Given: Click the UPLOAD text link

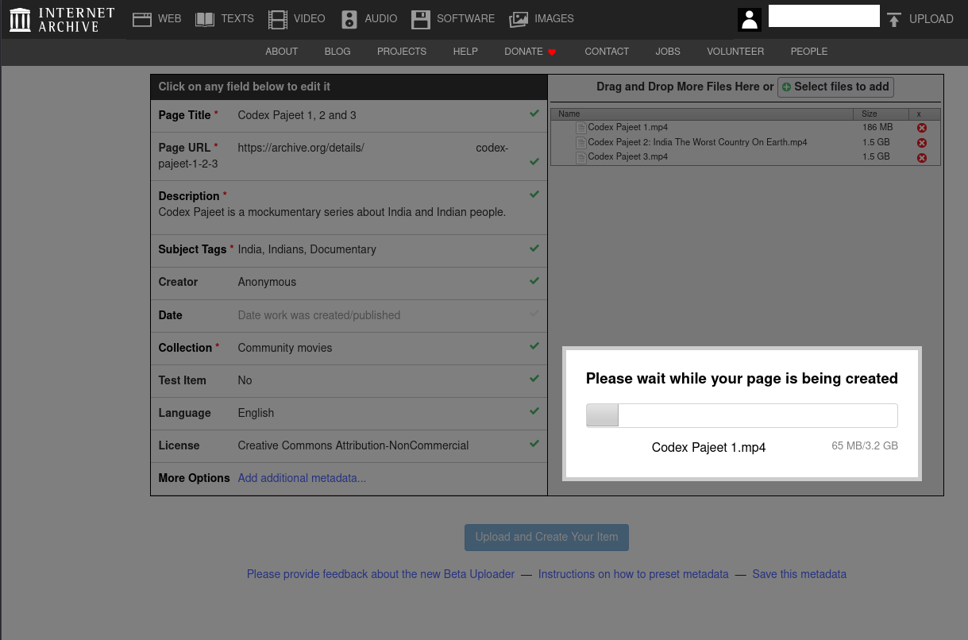Looking at the screenshot, I should (931, 19).
